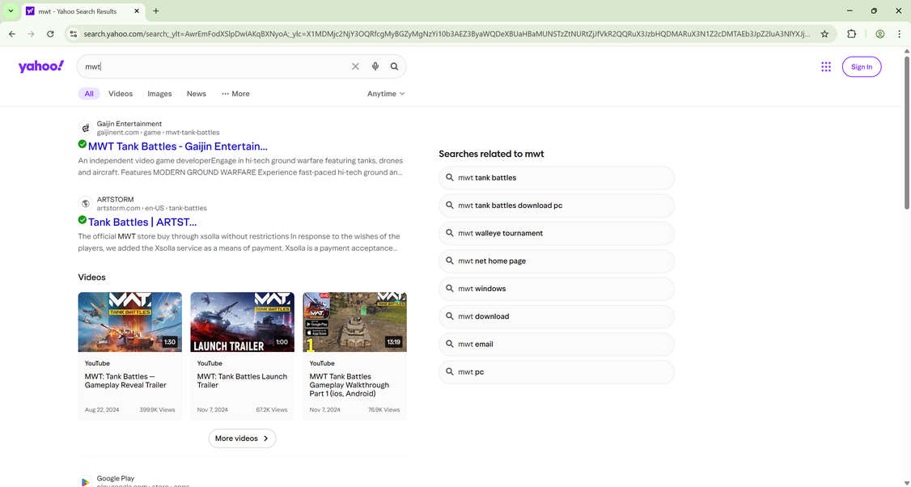Start voice search with microphone icon
Viewport: 911px width, 487px height.
pyautogui.click(x=375, y=66)
